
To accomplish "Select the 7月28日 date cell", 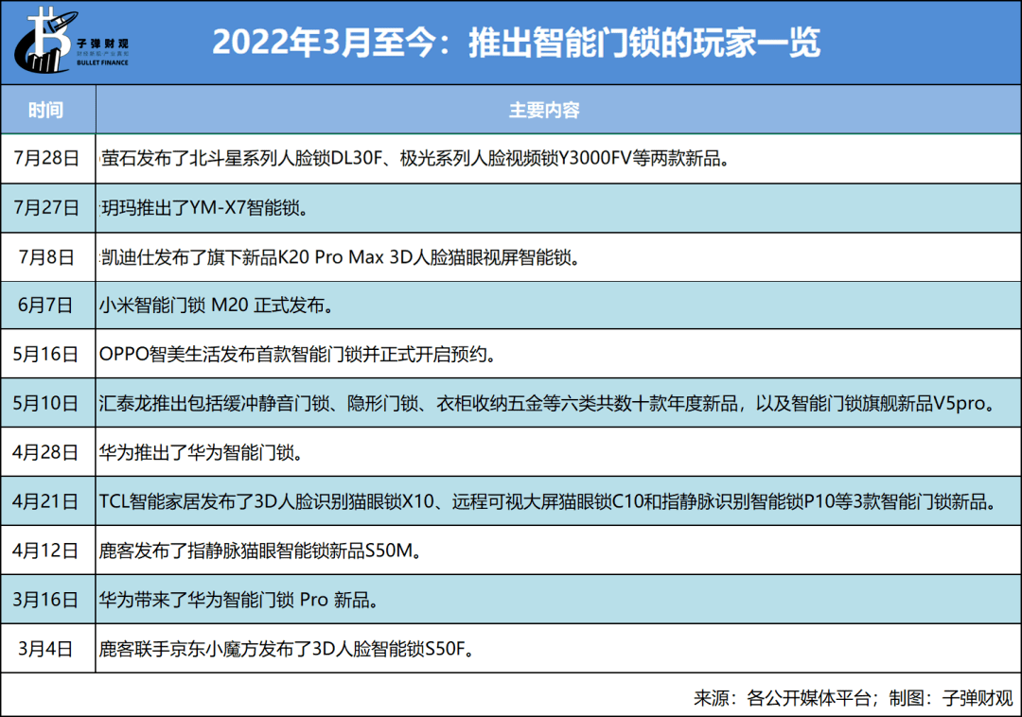I will [46, 158].
